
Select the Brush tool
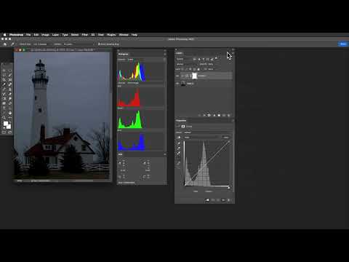(x=4, y=89)
